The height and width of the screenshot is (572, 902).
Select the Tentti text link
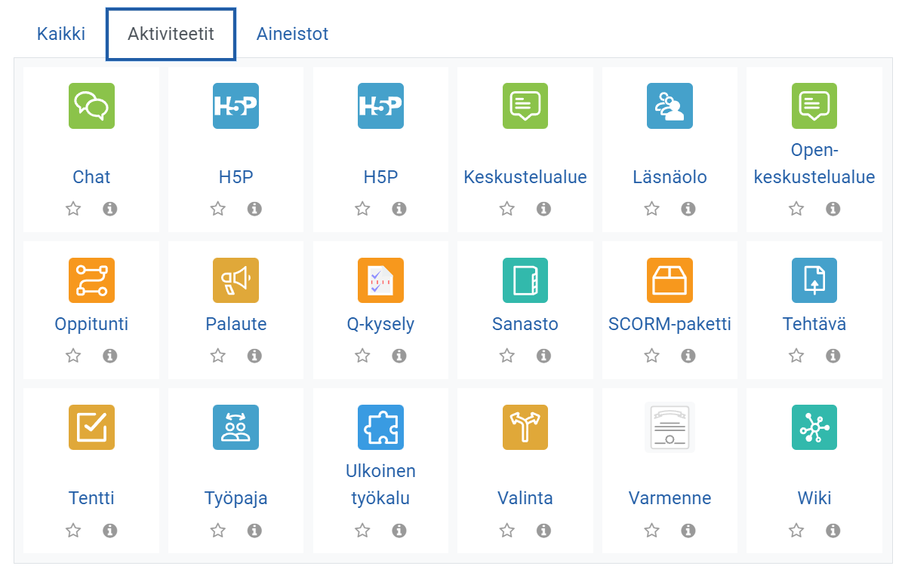(91, 498)
